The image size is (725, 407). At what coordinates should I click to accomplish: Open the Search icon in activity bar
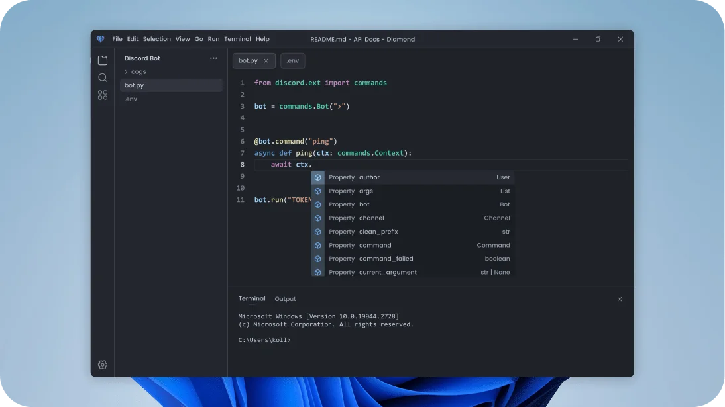click(x=102, y=77)
